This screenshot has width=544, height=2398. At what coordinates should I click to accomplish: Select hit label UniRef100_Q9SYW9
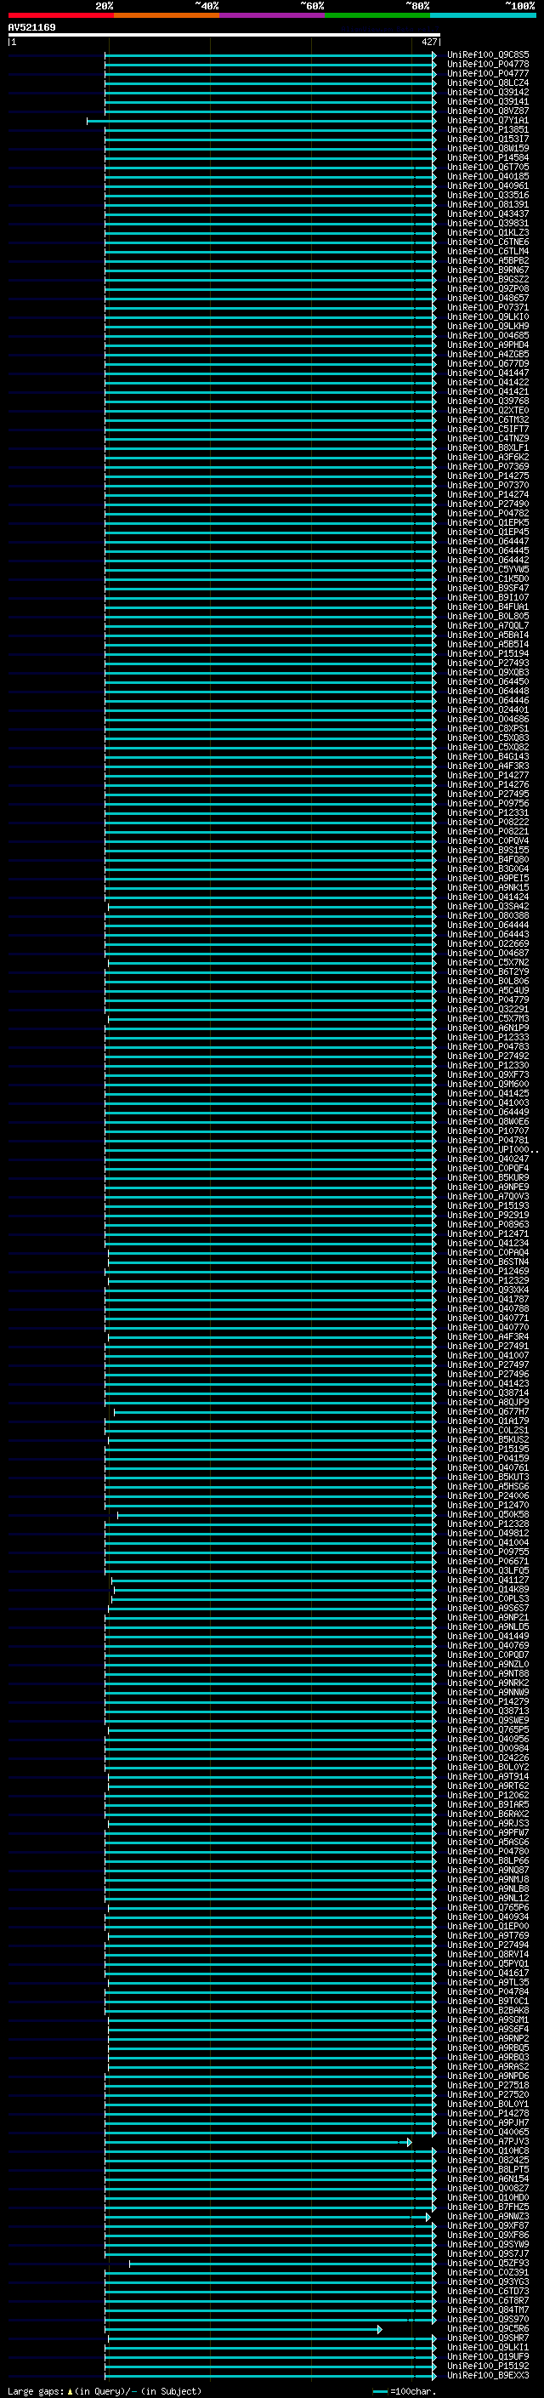tap(488, 2243)
